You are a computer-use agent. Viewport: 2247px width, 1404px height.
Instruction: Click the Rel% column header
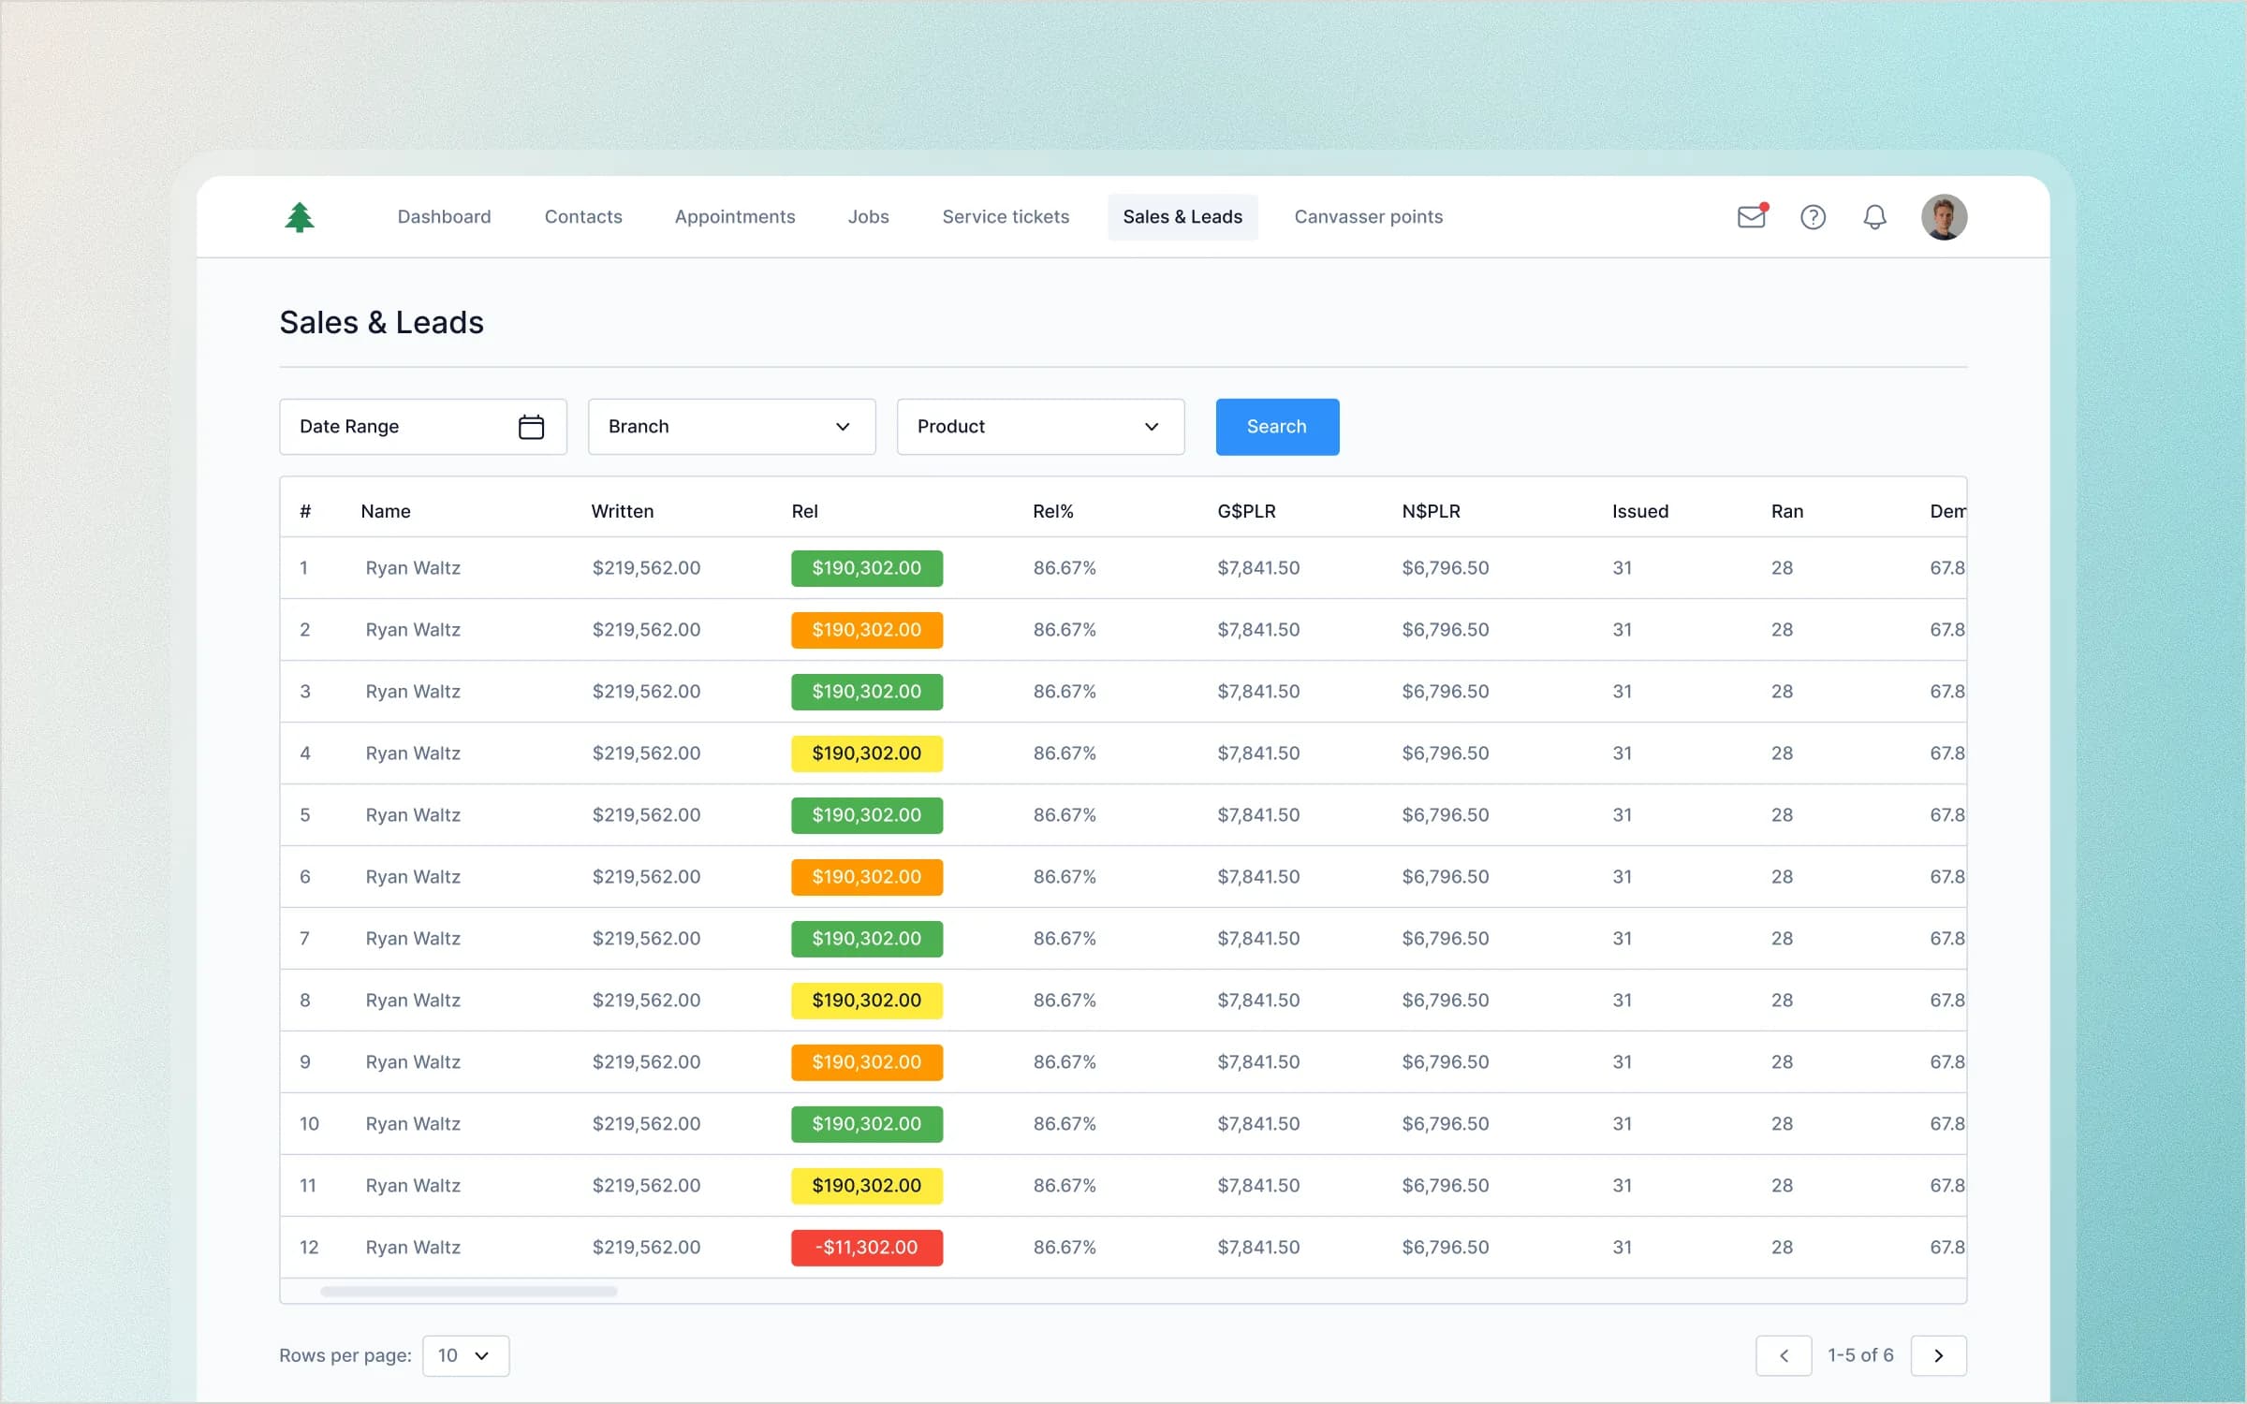[1053, 511]
